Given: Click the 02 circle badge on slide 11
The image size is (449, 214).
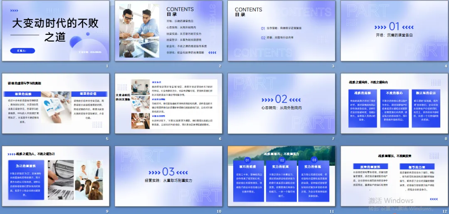Looking at the screenshot, I should click(x=282, y=160).
